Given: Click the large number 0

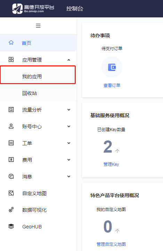Looking at the screenshot, I should click(108, 226).
